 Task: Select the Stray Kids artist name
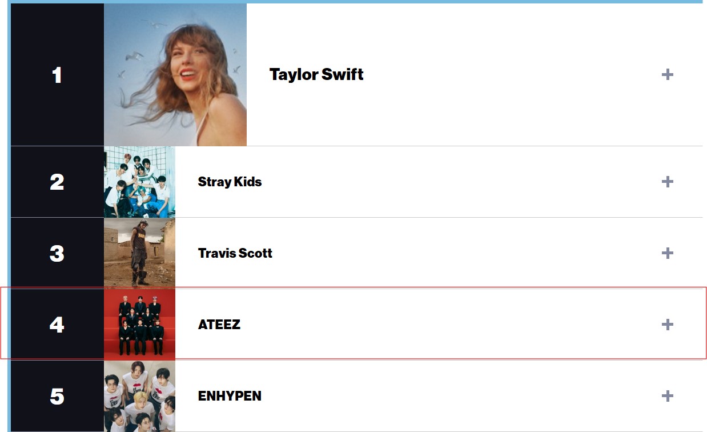[230, 182]
